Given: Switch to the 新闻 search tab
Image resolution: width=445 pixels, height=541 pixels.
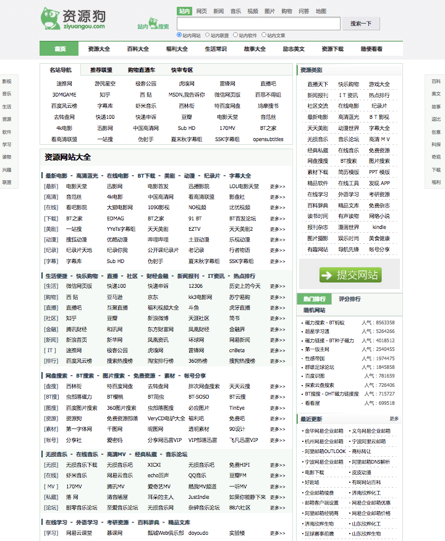Looking at the screenshot, I should pos(218,11).
